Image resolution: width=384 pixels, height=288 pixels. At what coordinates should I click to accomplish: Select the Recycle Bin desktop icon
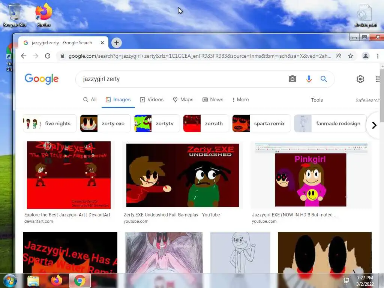point(15,15)
